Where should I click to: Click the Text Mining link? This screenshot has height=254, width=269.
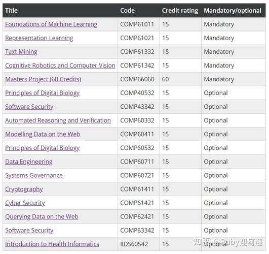coord(21,52)
